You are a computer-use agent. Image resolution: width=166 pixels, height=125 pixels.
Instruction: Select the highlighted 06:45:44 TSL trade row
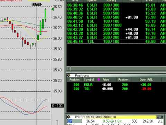coord(116,42)
